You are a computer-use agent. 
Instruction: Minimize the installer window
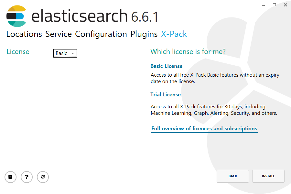tap(263, 5)
